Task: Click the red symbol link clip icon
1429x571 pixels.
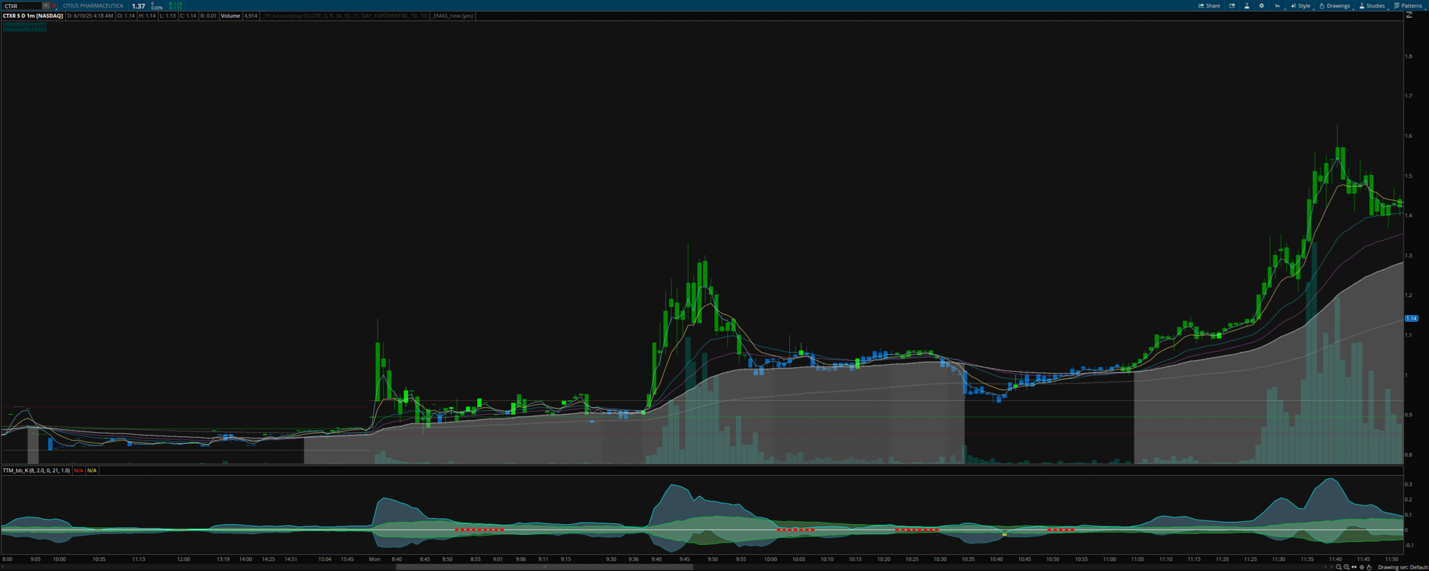Action: click(54, 6)
